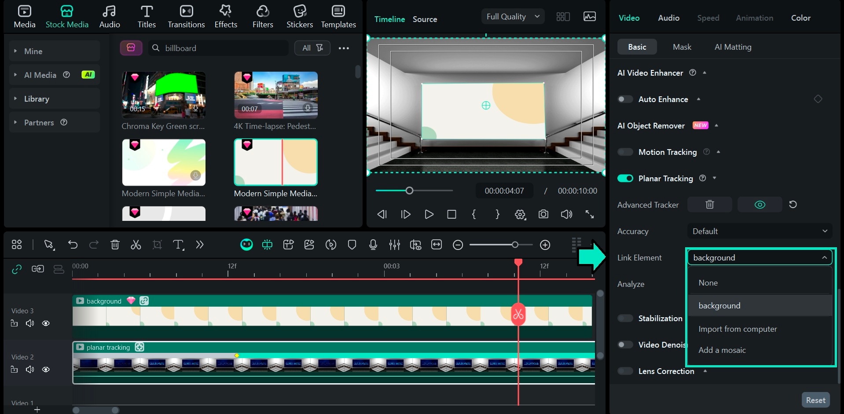Image resolution: width=844 pixels, height=414 pixels.
Task: Click the scopes image icon above preview
Action: pos(590,17)
